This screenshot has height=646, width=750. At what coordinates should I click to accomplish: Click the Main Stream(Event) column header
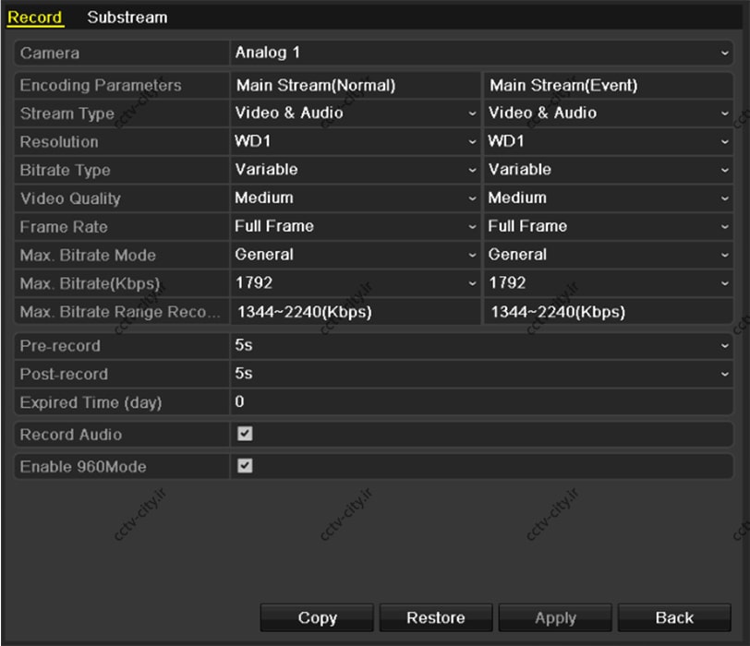coord(563,86)
